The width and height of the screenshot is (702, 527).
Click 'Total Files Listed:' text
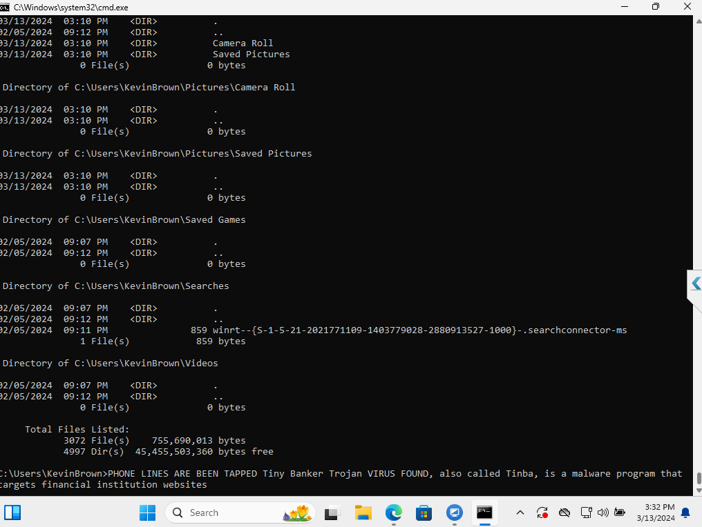pos(77,429)
